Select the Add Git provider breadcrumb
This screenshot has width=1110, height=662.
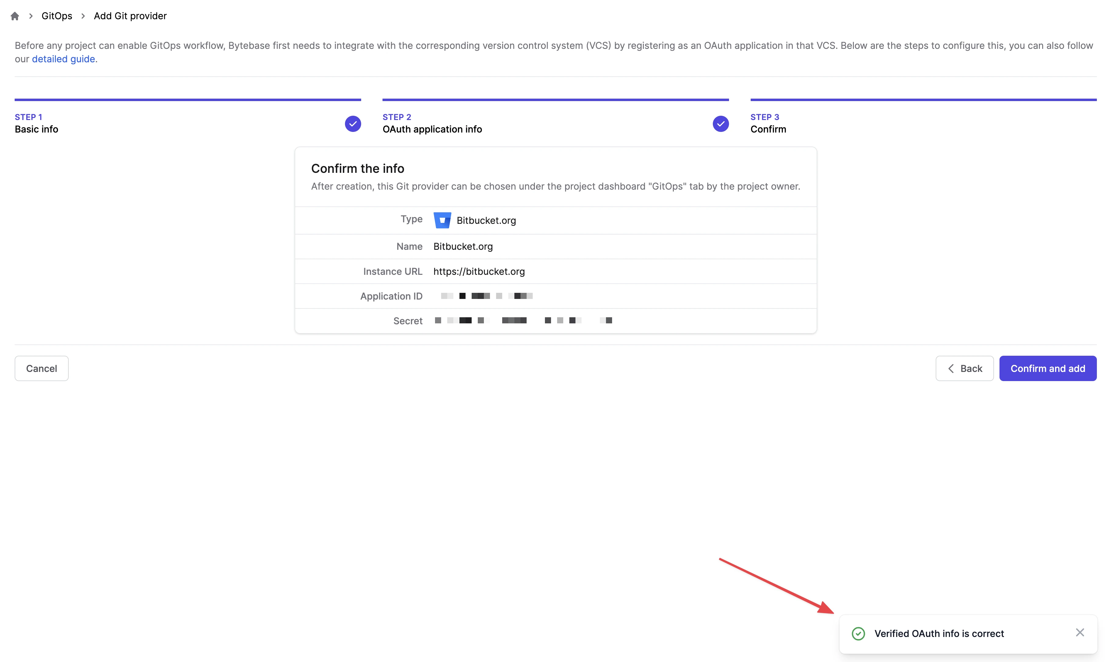coord(130,16)
